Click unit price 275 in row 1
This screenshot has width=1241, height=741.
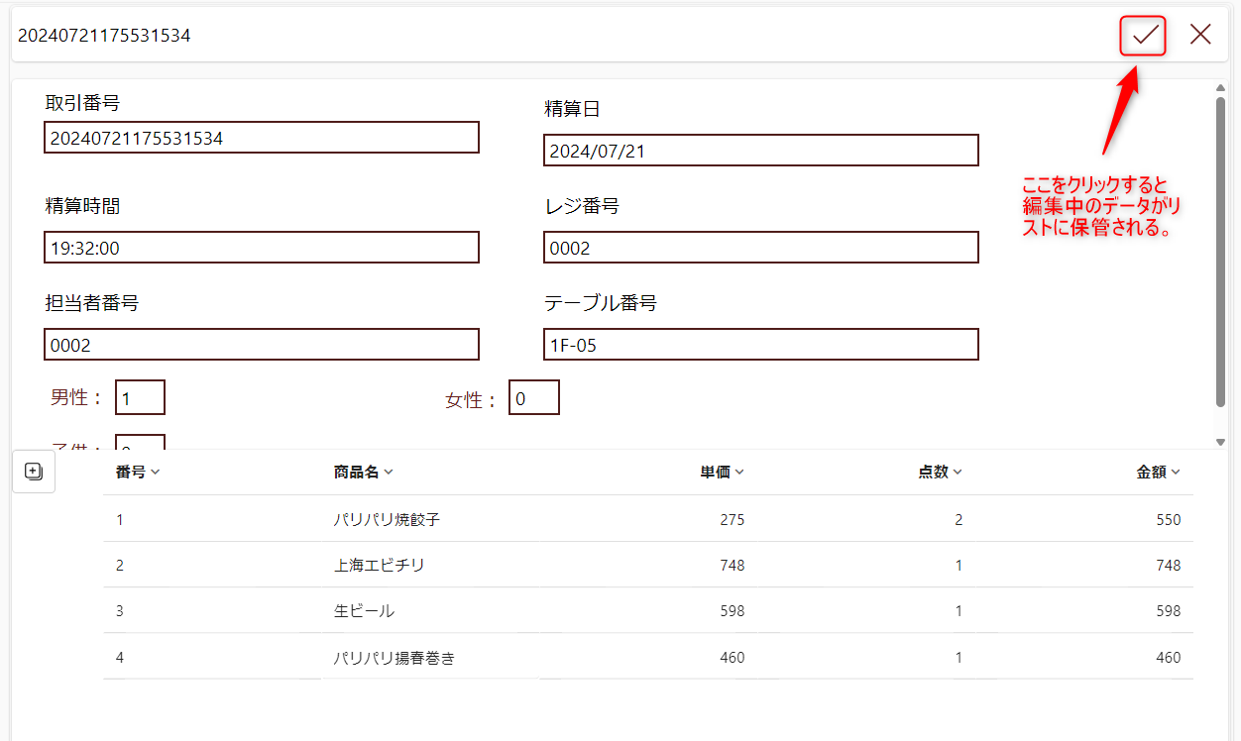733,519
